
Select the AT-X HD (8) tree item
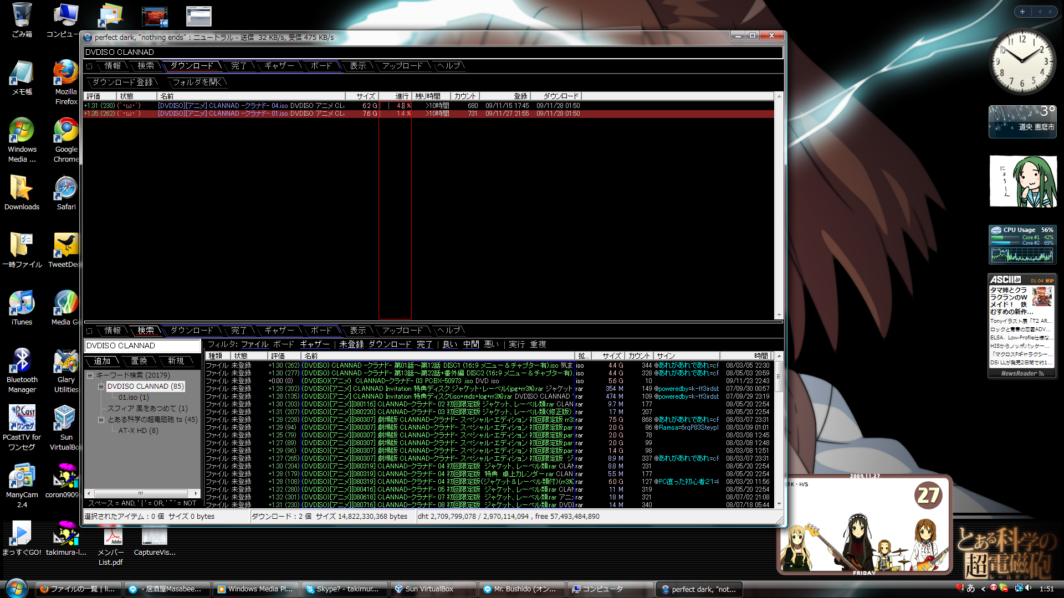[x=138, y=431]
